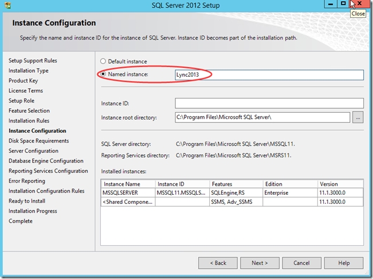Select the MSSQLSERVER instance row
Image resolution: width=373 pixels, height=279 pixels.
point(232,192)
